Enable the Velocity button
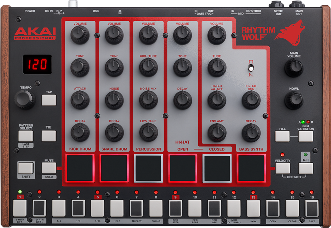 click(283, 168)
